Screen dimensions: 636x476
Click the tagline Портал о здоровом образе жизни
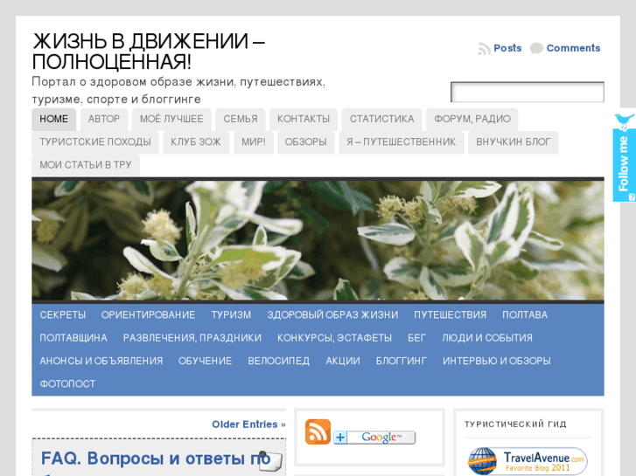tap(178, 91)
